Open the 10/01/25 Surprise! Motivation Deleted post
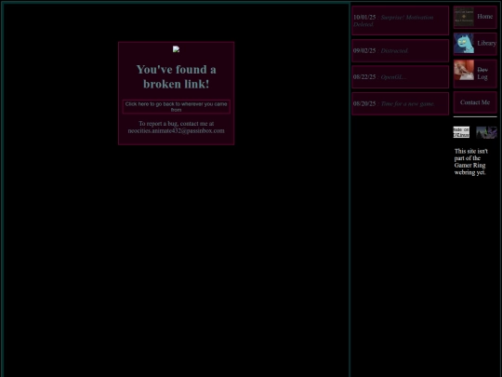Screen dimensions: 502x377 [x=400, y=20]
